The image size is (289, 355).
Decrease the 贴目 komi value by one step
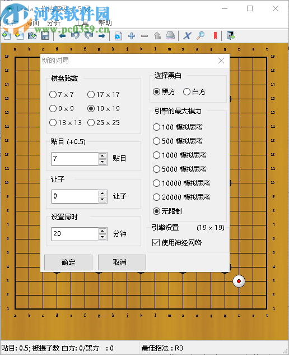tap(102, 162)
